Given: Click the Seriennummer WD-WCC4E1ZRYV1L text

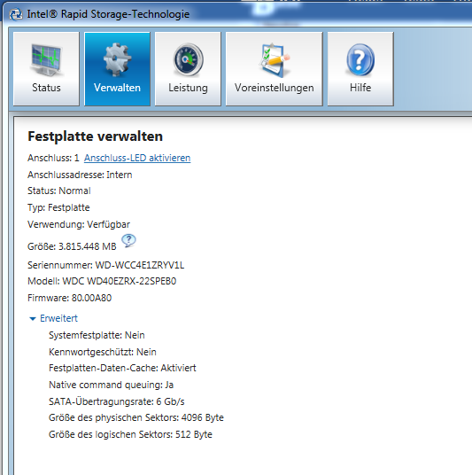Looking at the screenshot, I should click(105, 265).
